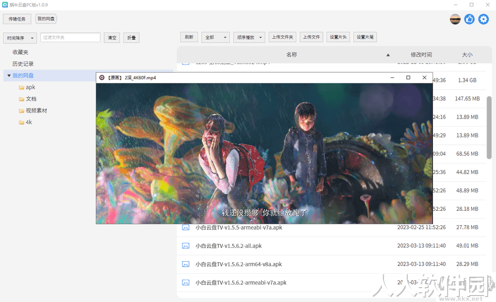Viewport: 496px width, 302px height.
Task: Click the video frame in the player window
Action: [x=264, y=153]
